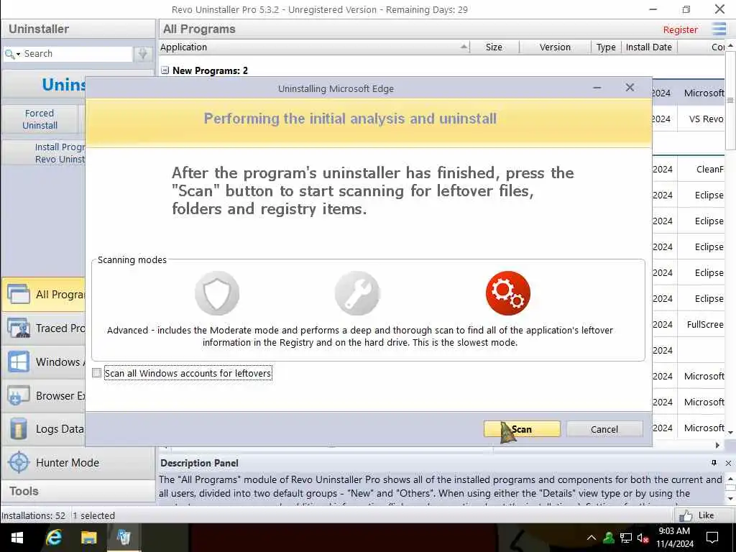Click the Register link
Viewport: 736px width, 552px height.
680,29
